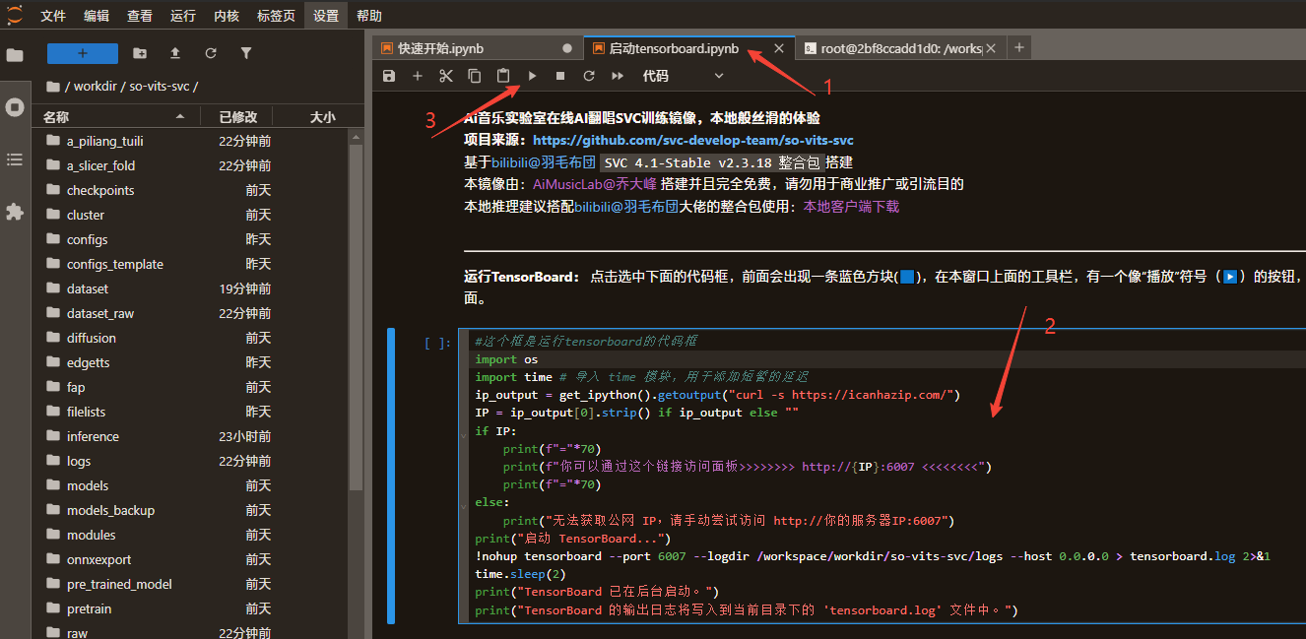This screenshot has width=1306, height=639.
Task: Copy the selected cell icon
Action: [x=475, y=76]
